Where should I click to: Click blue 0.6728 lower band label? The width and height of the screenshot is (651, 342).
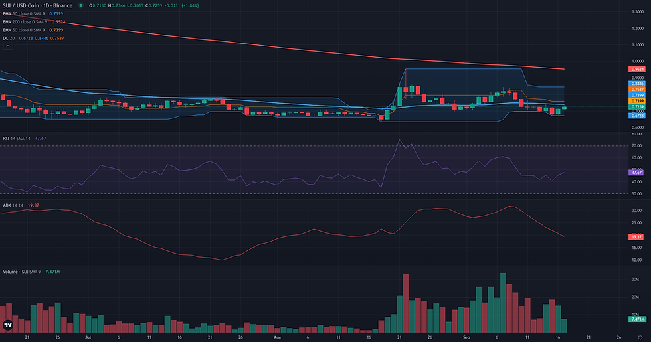[637, 116]
